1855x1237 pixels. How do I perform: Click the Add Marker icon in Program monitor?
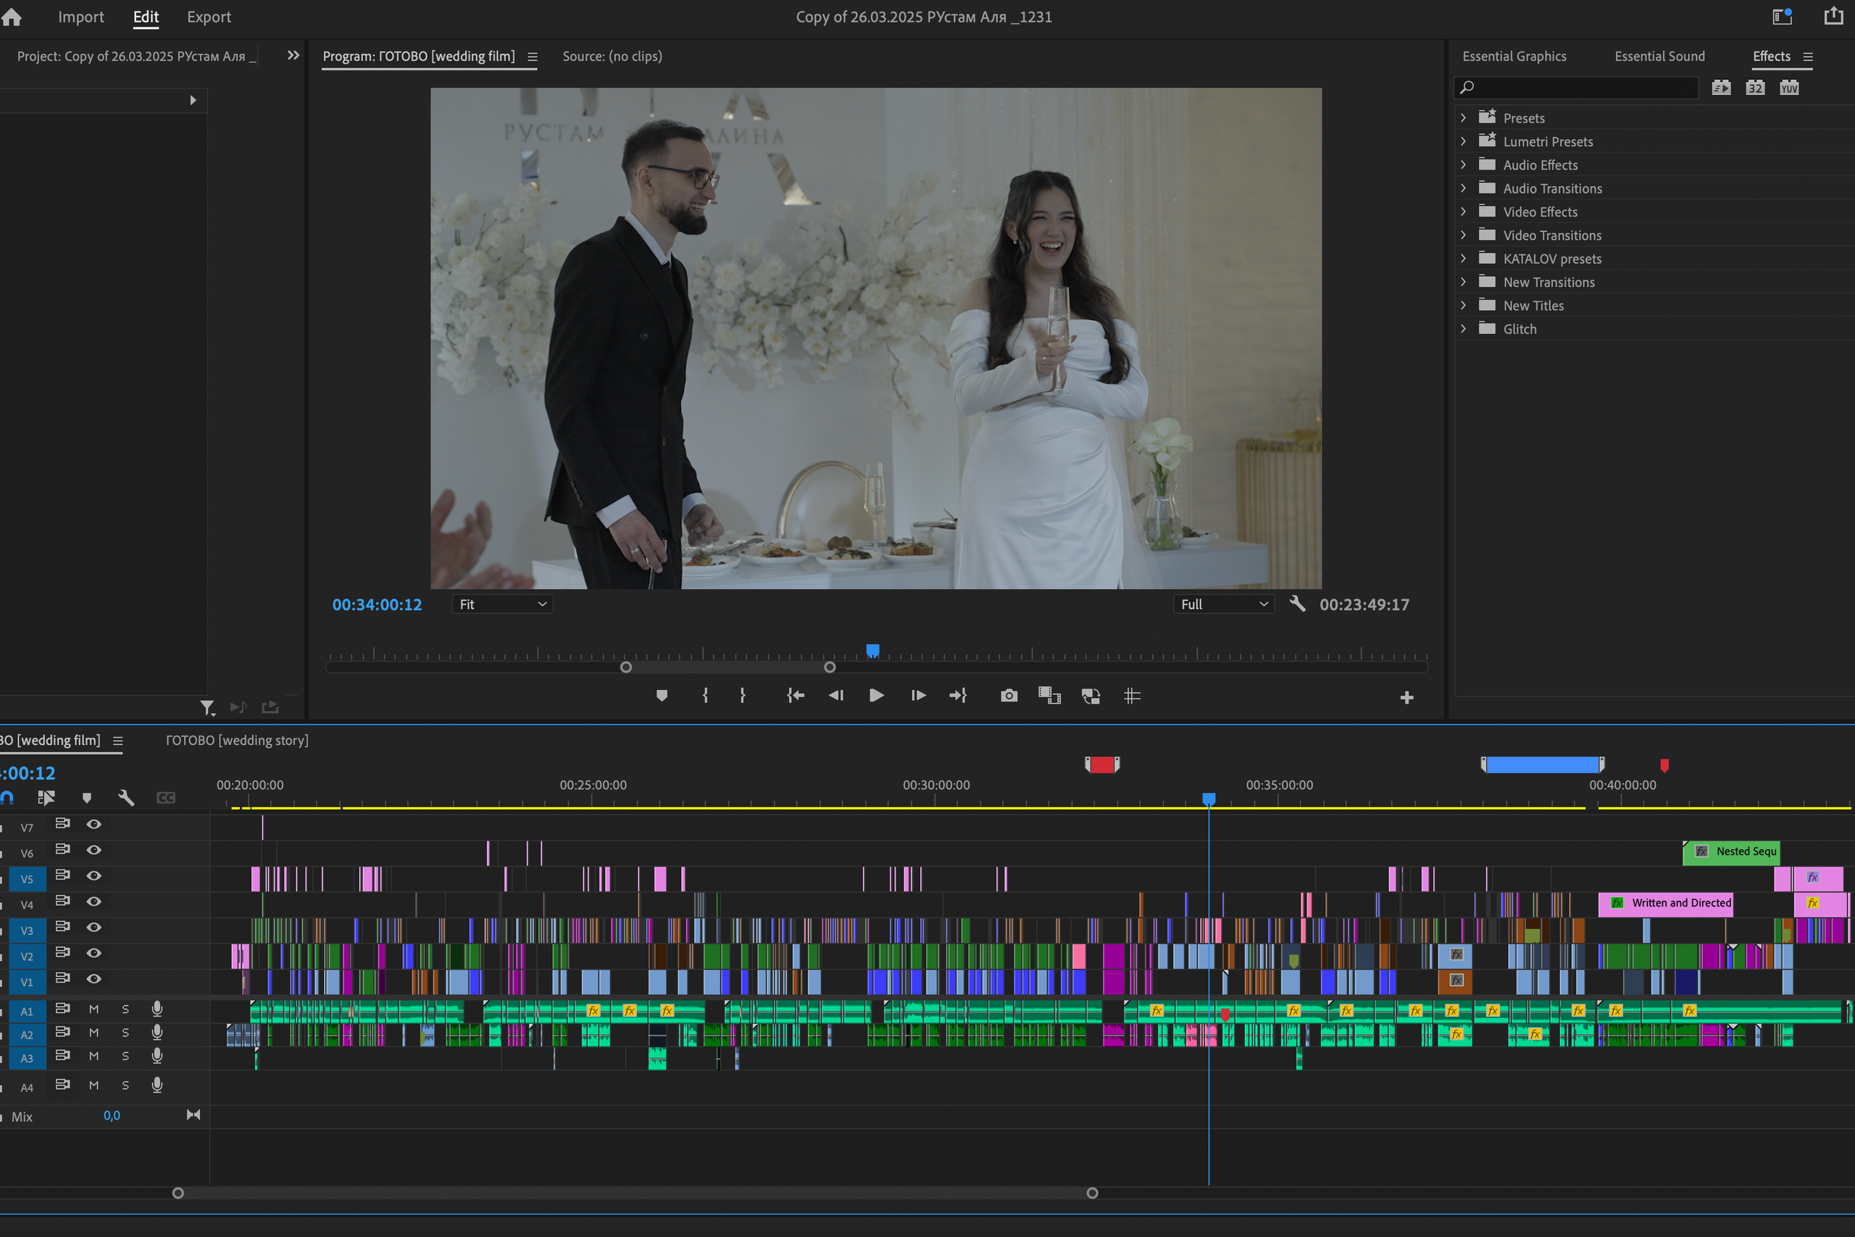[661, 695]
